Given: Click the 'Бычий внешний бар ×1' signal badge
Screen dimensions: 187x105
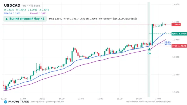Looking at the screenshot, I should 25,19.
